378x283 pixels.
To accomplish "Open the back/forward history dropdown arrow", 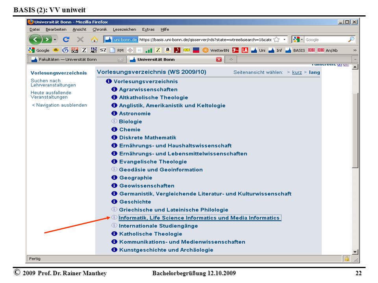I will tap(55, 39).
